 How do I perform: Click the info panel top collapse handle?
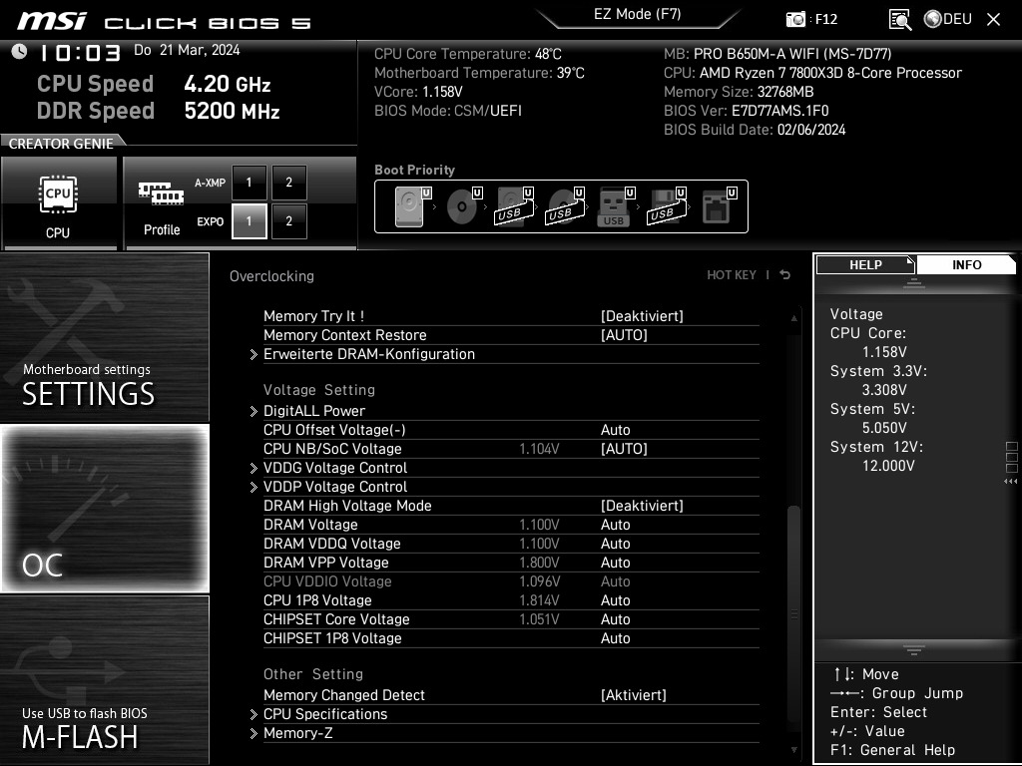coord(914,283)
